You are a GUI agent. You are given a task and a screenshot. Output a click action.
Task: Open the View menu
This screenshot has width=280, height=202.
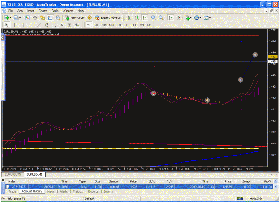tap(20, 11)
